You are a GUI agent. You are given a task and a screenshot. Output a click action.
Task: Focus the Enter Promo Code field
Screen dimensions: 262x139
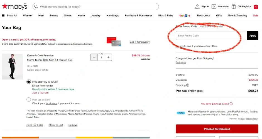tap(211, 35)
